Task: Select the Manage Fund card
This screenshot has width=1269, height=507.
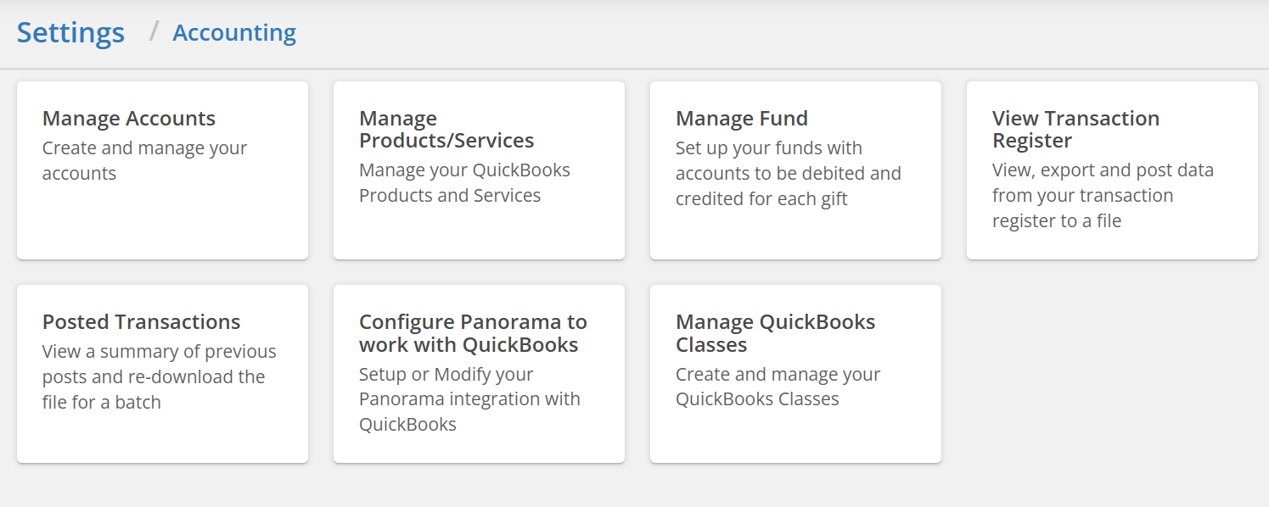Action: (795, 170)
